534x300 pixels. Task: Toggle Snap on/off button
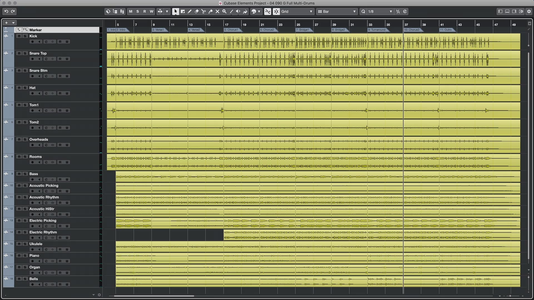click(x=276, y=11)
